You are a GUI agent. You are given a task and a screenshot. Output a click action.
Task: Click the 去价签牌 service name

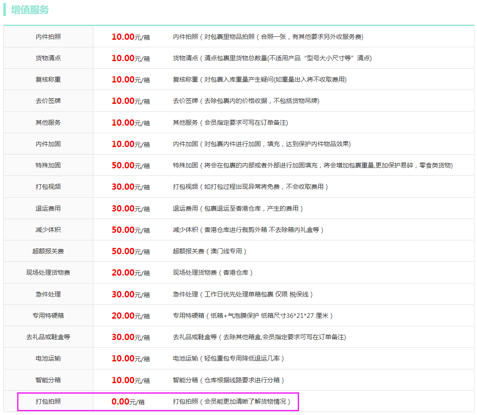[48, 101]
